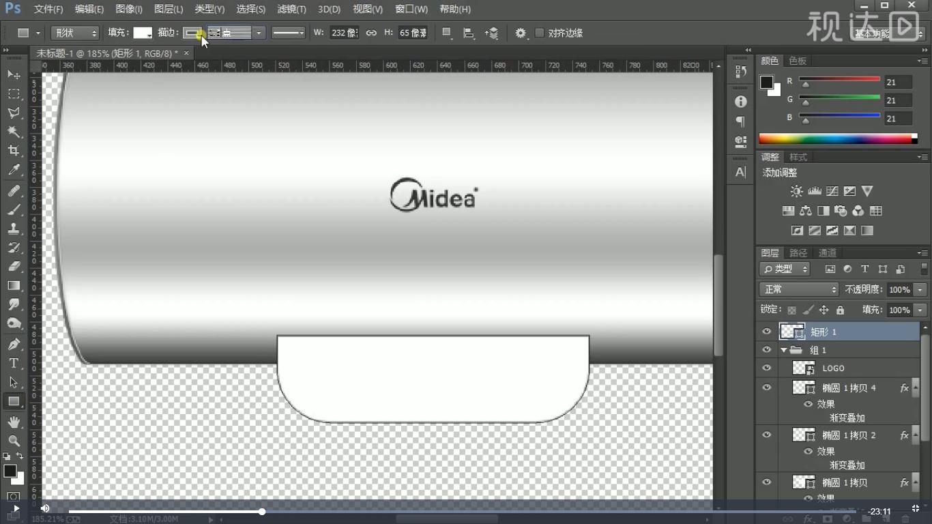
Task: Hide the 椭圆 1 拷贝 2 layer
Action: pos(766,435)
